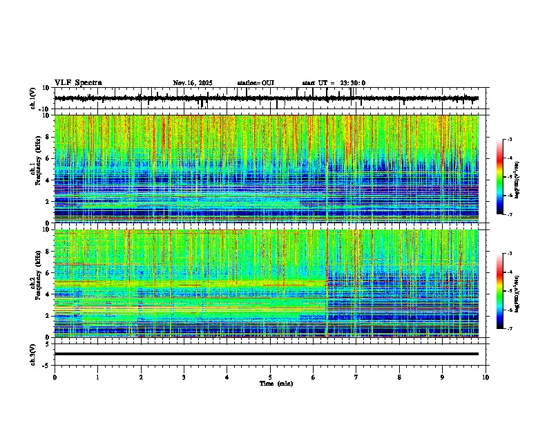Click the ch.1 colorbar log(PSD) label
The width and height of the screenshot is (547, 423).
(518, 180)
